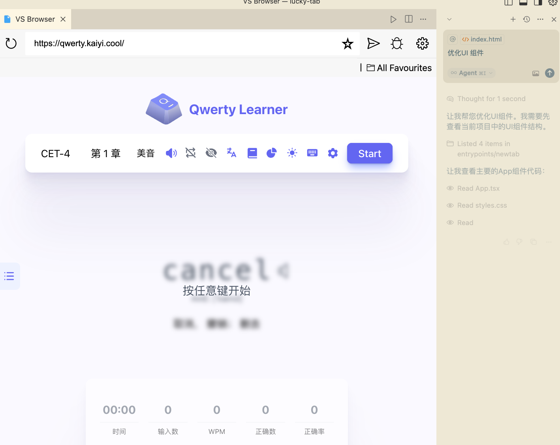Image resolution: width=560 pixels, height=445 pixels.
Task: Open the Qwerty Learner settings gear
Action: [333, 153]
